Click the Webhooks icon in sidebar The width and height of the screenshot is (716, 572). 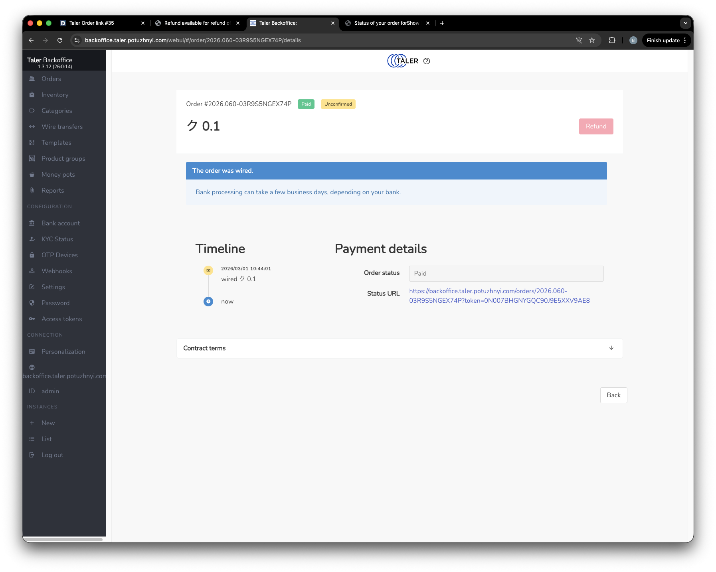(32, 271)
